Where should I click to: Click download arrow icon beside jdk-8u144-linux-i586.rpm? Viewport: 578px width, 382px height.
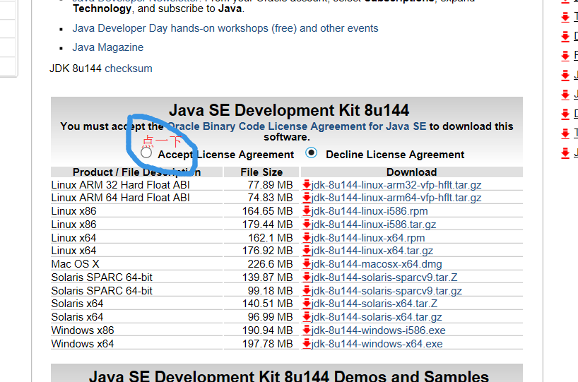coord(307,211)
